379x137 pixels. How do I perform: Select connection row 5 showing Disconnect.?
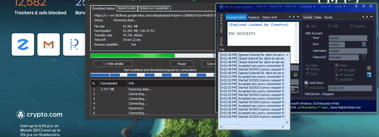tap(153, 108)
